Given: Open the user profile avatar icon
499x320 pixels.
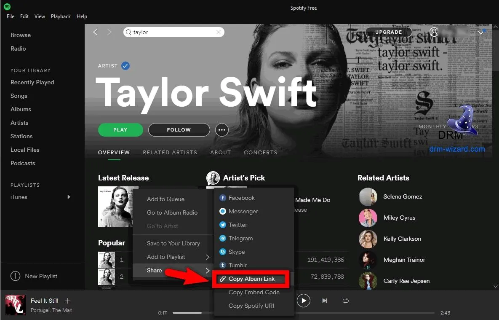Looking at the screenshot, I should point(434,32).
